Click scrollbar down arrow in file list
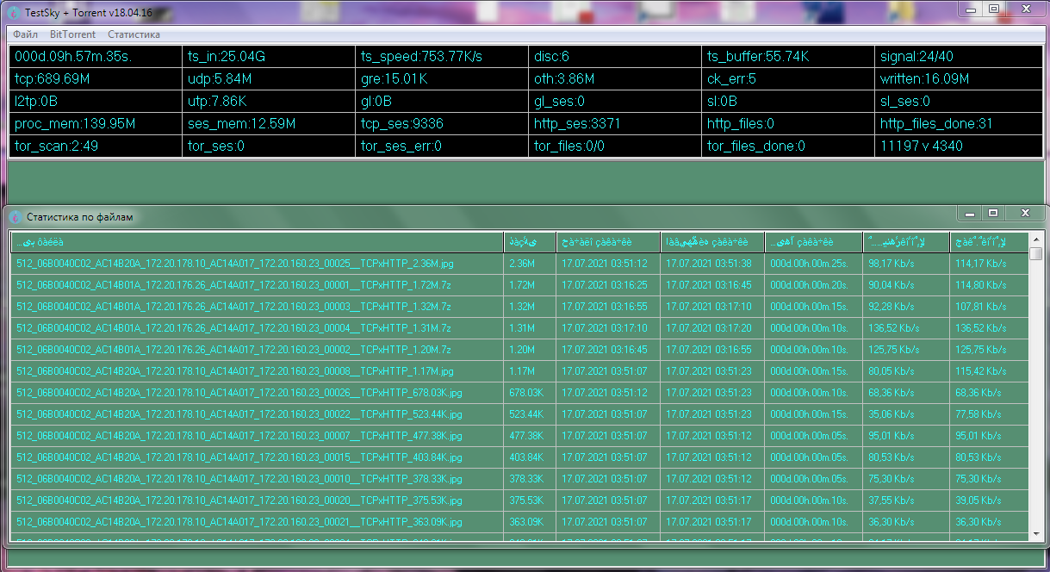1050x572 pixels. (x=1035, y=534)
